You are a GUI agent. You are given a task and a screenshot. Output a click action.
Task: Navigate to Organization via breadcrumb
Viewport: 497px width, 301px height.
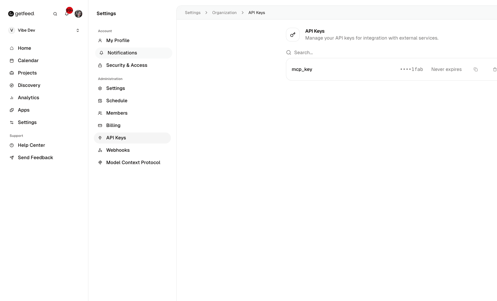point(224,13)
